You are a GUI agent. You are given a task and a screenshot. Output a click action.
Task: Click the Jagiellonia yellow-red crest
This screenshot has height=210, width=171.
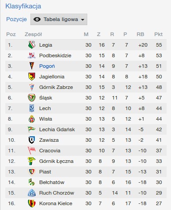pos(32,77)
